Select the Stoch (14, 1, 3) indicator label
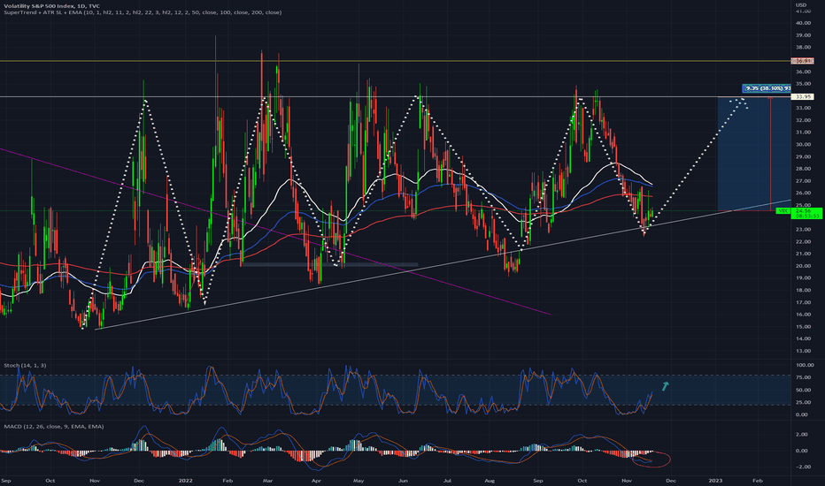The width and height of the screenshot is (825, 486). coord(25,365)
